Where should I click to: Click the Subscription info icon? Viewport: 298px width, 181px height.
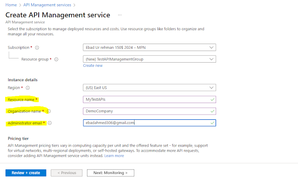click(x=37, y=48)
